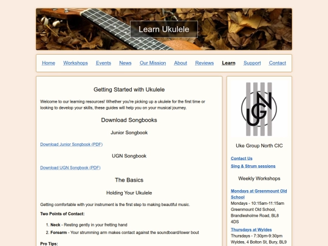Image resolution: width=328 pixels, height=246 pixels.
Task: Click the Learn Ukulele banner title
Action: (x=164, y=29)
